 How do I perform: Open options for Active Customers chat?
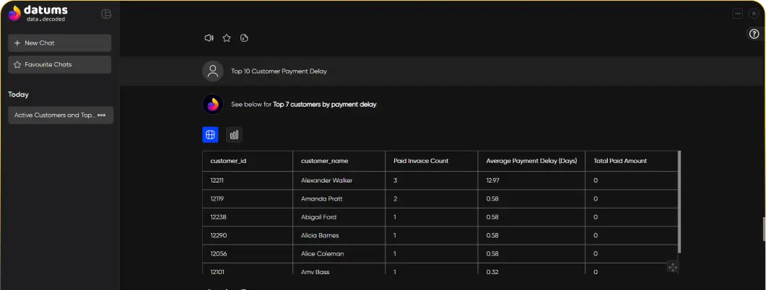coord(101,115)
